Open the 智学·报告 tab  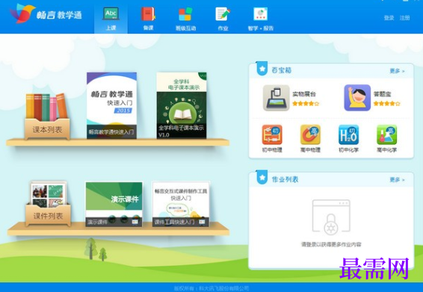point(260,19)
